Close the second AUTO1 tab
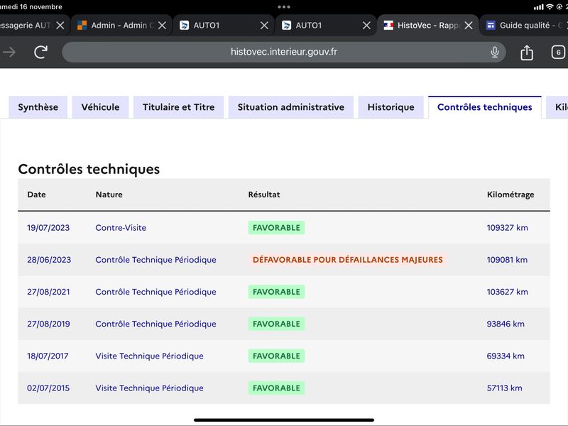 point(366,26)
